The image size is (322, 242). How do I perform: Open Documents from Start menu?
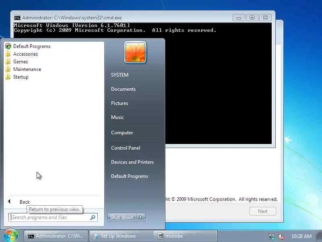[x=124, y=89]
